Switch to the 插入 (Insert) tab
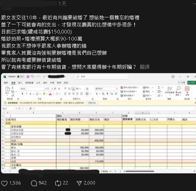Viewport: 196px width, 191px height. (x=20, y=83)
